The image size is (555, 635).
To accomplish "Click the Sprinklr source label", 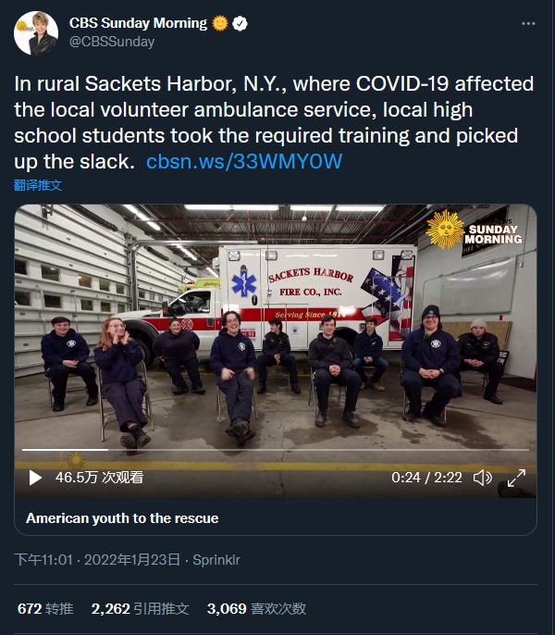I will point(214,560).
